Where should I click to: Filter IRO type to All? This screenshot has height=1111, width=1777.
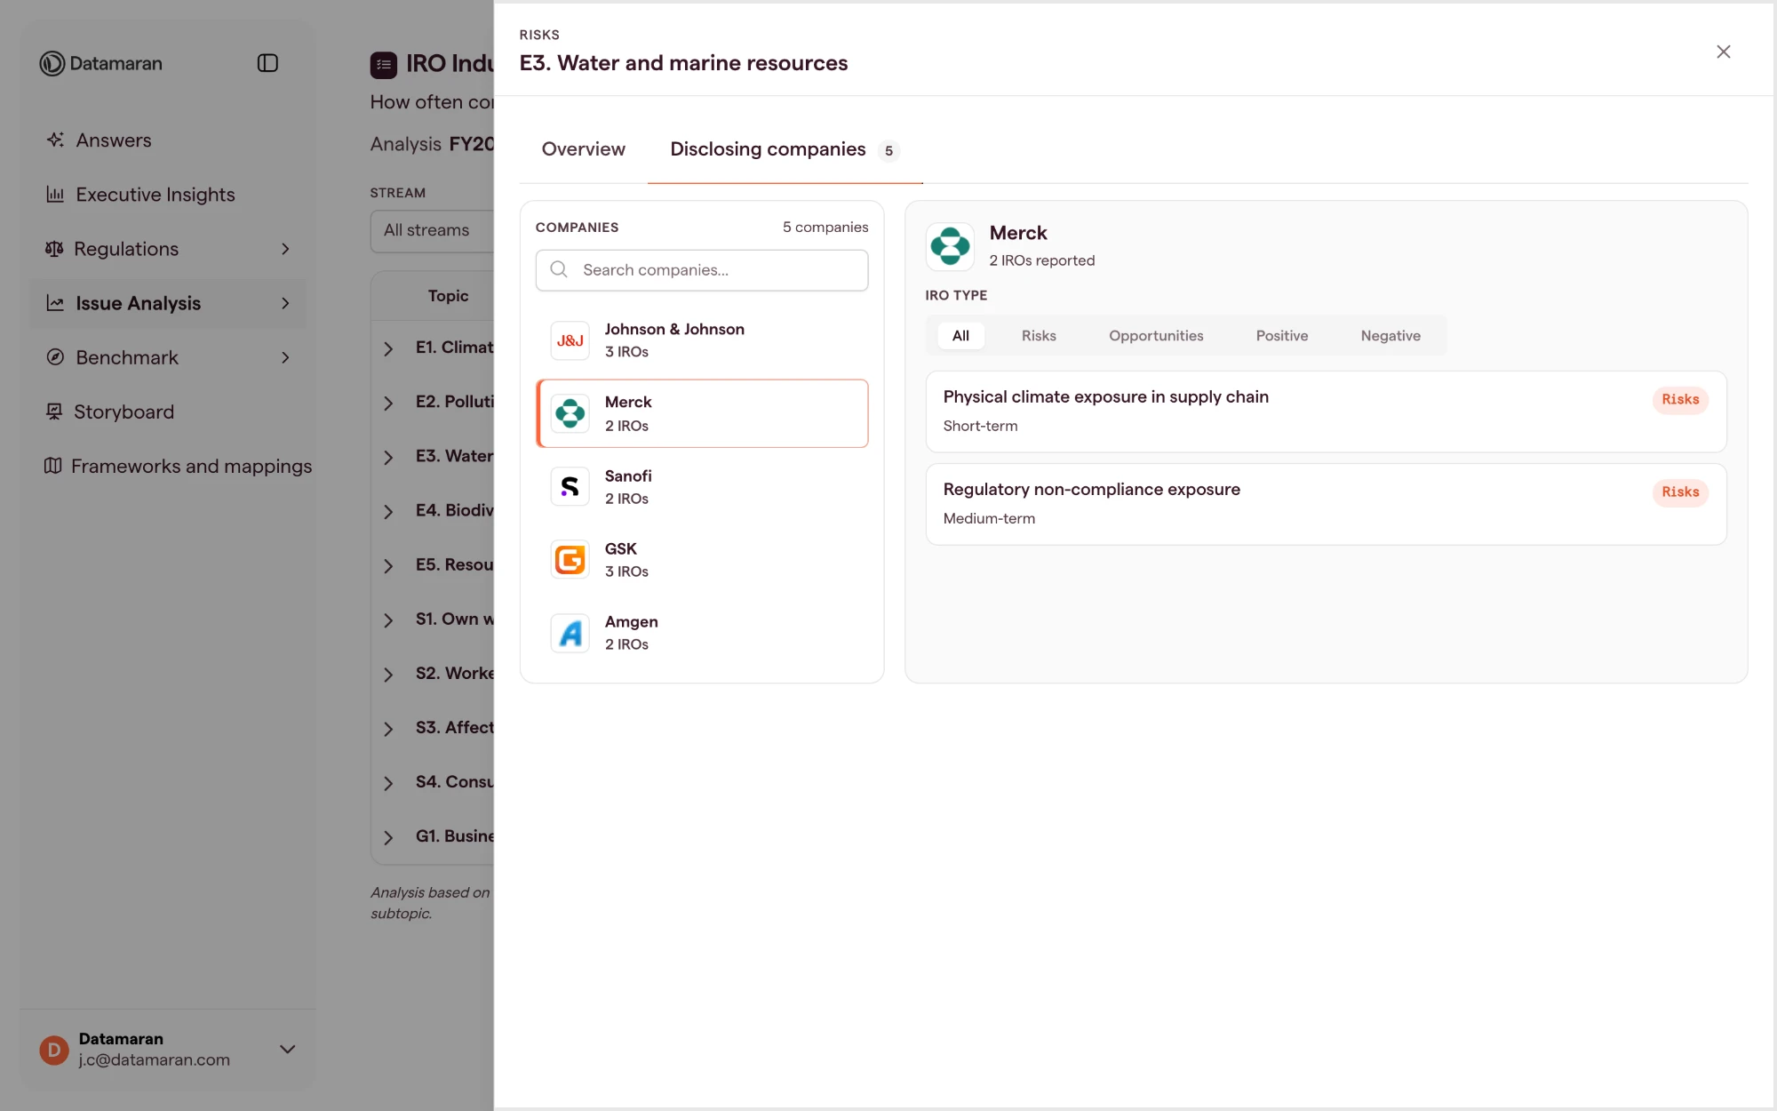pyautogui.click(x=960, y=336)
